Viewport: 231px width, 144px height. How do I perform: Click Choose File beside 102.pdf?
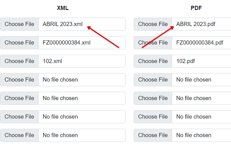tap(153, 61)
